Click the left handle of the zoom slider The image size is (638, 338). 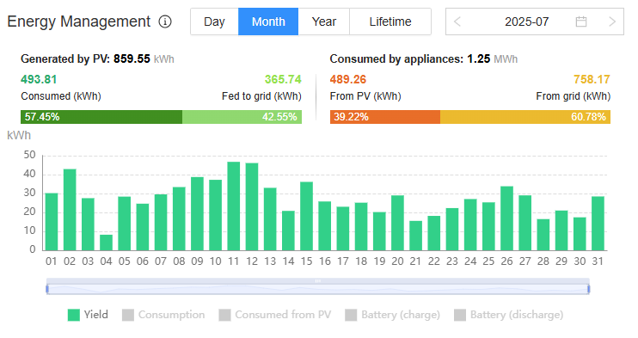pos(47,289)
